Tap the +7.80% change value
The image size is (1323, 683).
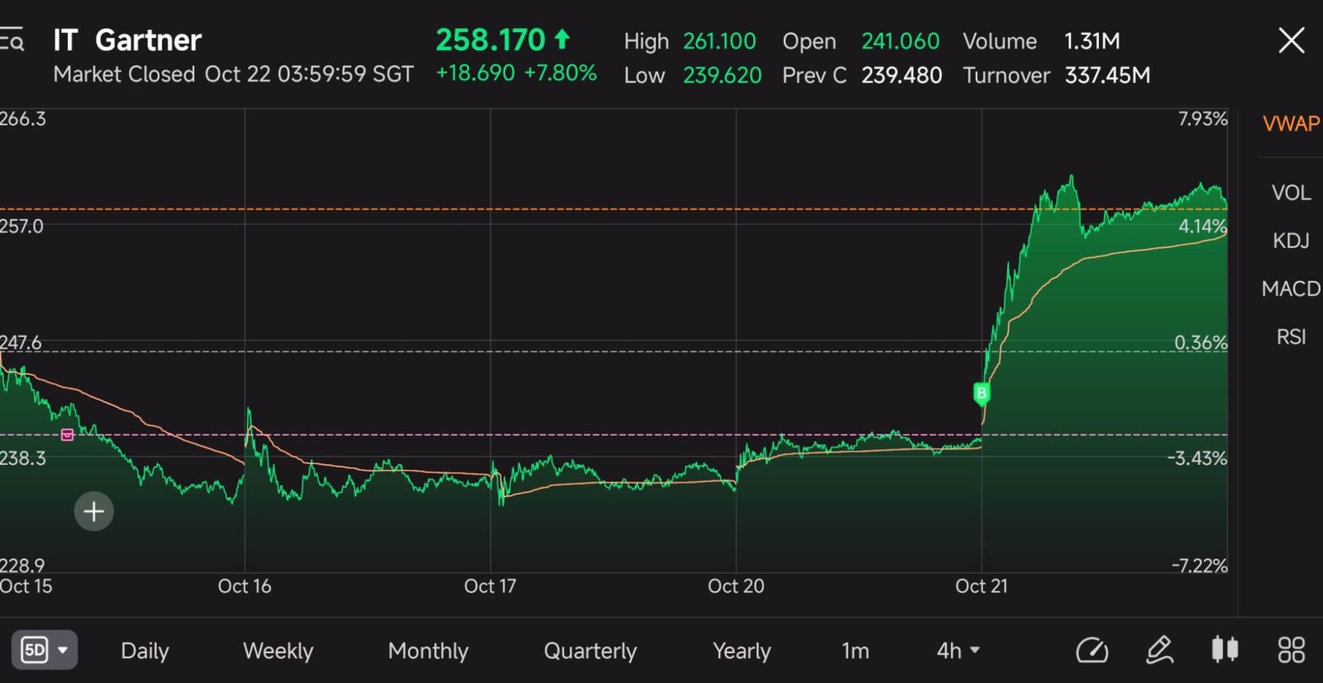click(561, 73)
